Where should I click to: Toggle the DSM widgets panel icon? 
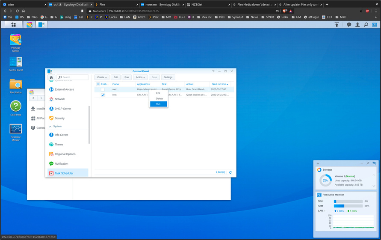point(374,24)
